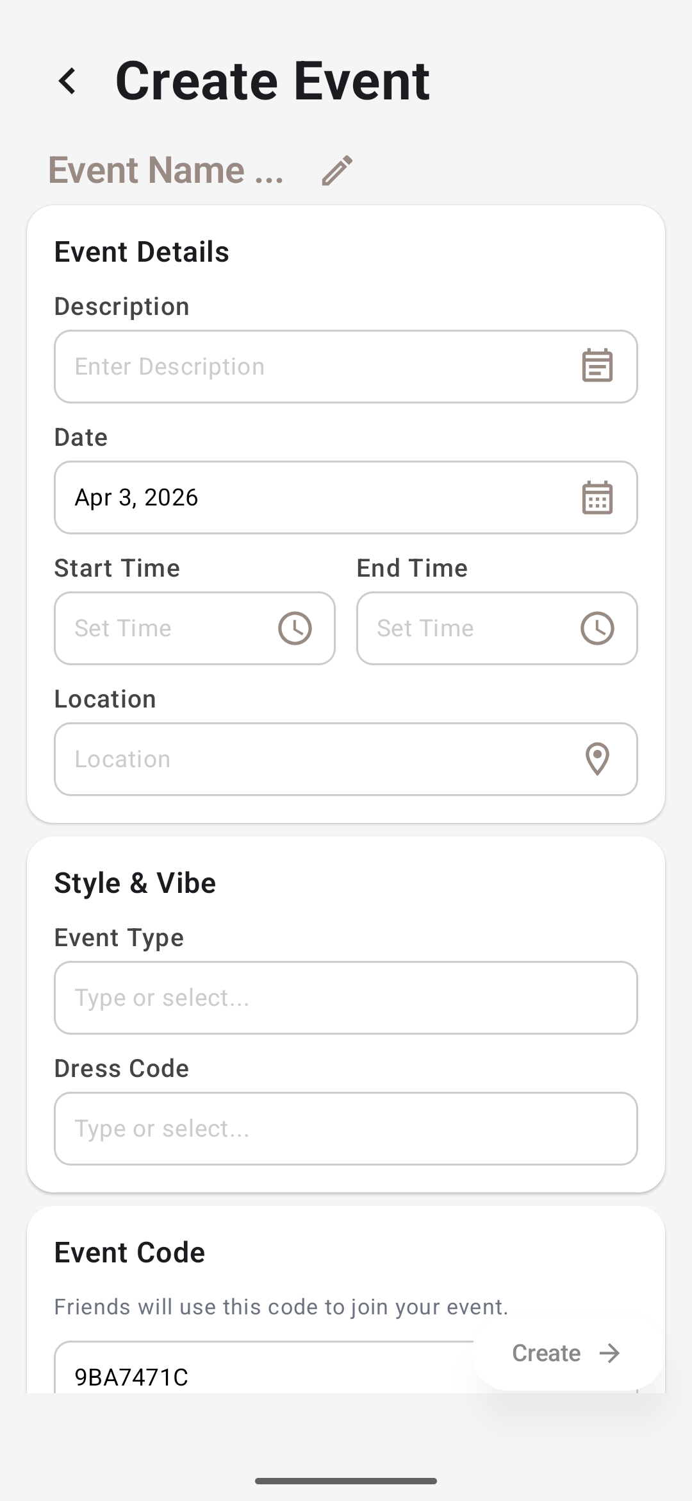Tap the Create Event page heading

pyautogui.click(x=272, y=81)
